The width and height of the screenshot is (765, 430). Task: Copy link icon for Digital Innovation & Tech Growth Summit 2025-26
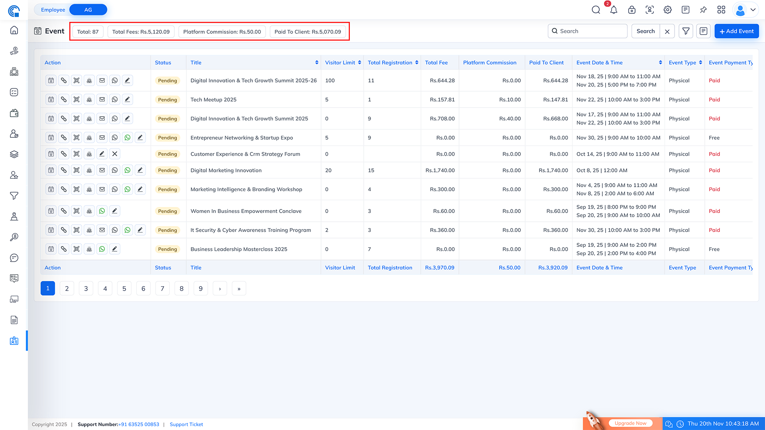[x=63, y=80]
